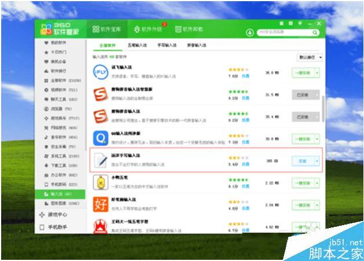Click the handwriting input pen-and-paper icon
364x261 pixels.
pyautogui.click(x=100, y=160)
